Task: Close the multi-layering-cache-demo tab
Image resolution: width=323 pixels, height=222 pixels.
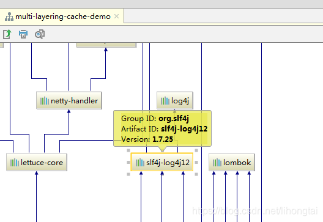Action: coord(116,17)
